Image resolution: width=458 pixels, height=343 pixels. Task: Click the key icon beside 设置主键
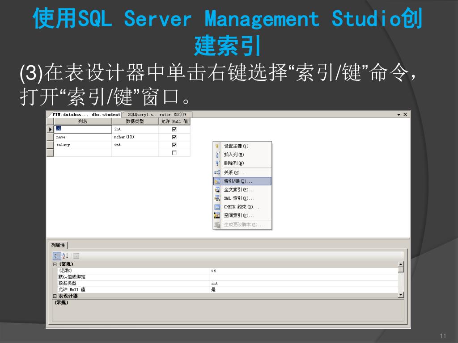coord(217,146)
